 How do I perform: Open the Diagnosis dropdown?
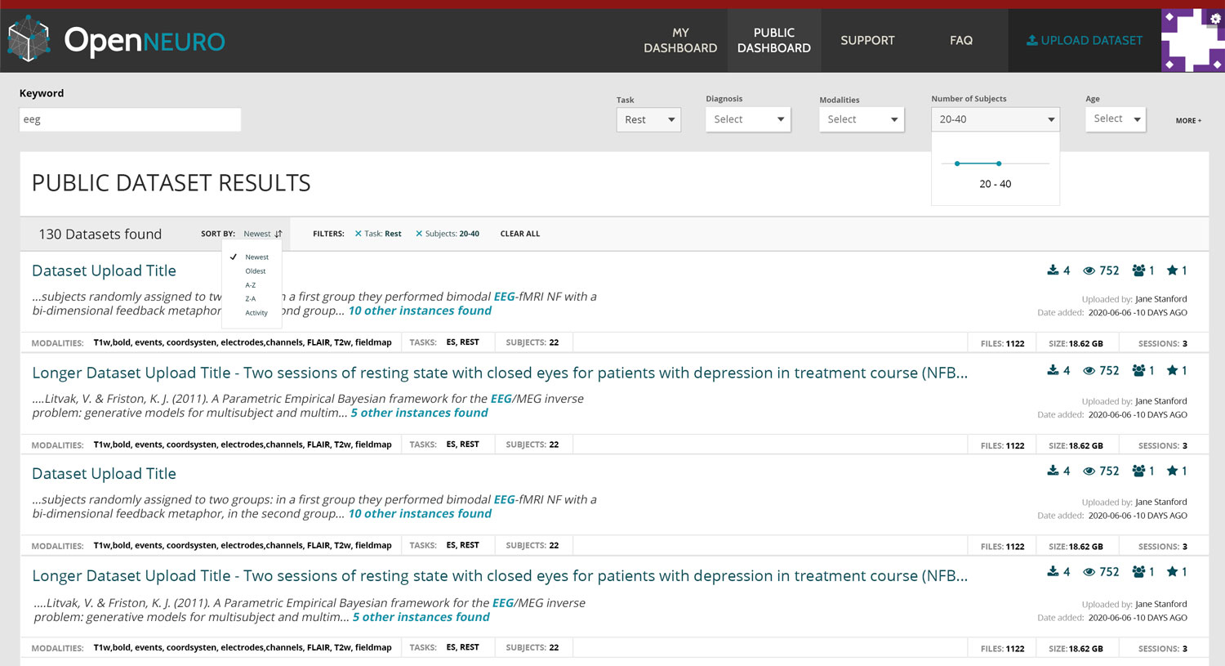pos(747,118)
